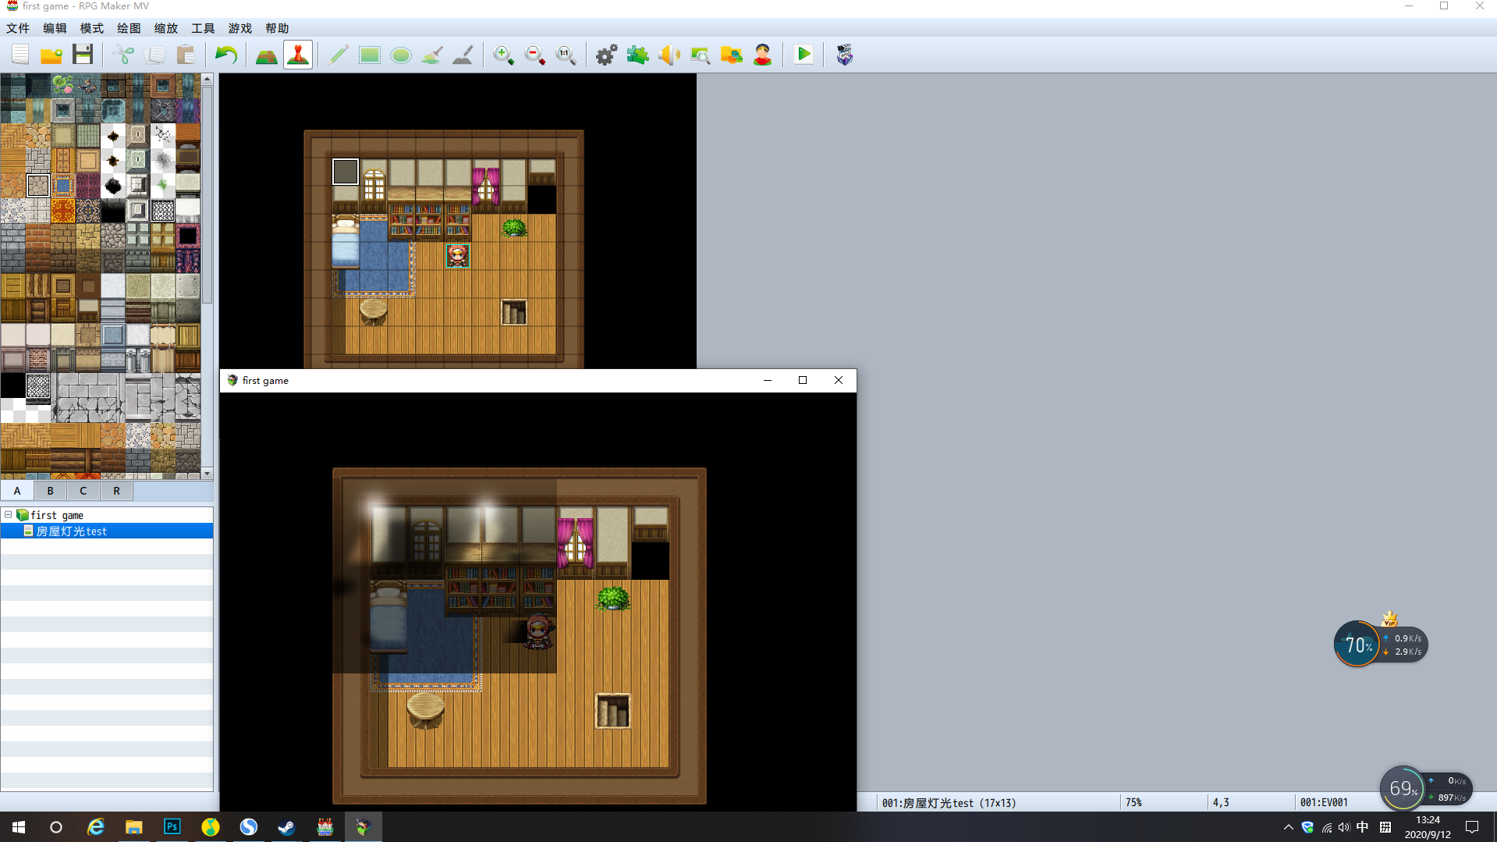1497x842 pixels.
Task: Click the 75% zoom status entry
Action: tap(1134, 802)
